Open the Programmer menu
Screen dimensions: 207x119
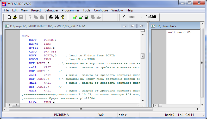pos(70,10)
